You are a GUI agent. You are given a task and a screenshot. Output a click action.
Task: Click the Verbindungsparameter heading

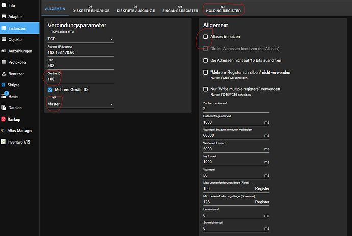77,25
